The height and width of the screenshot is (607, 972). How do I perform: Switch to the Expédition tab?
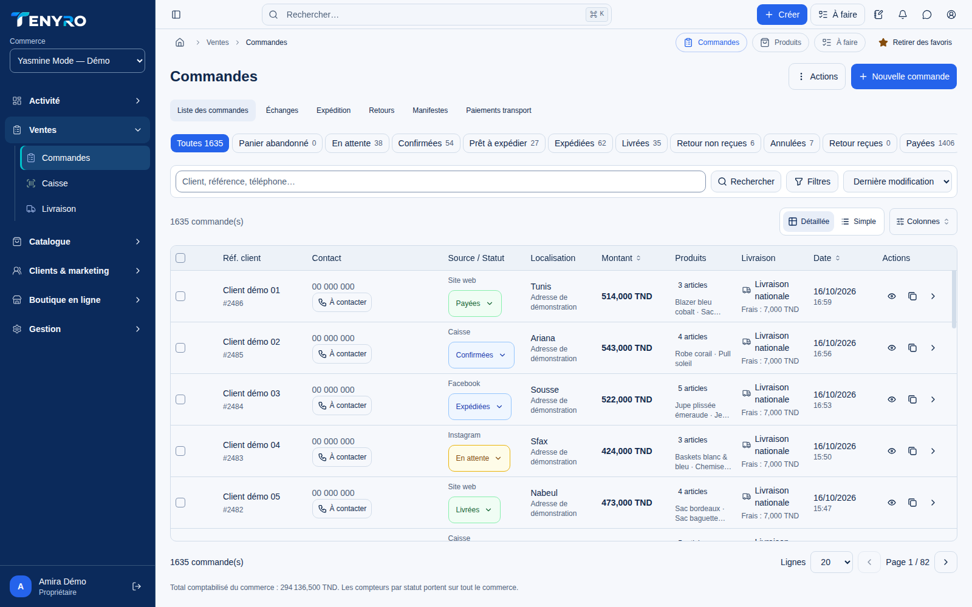[334, 110]
